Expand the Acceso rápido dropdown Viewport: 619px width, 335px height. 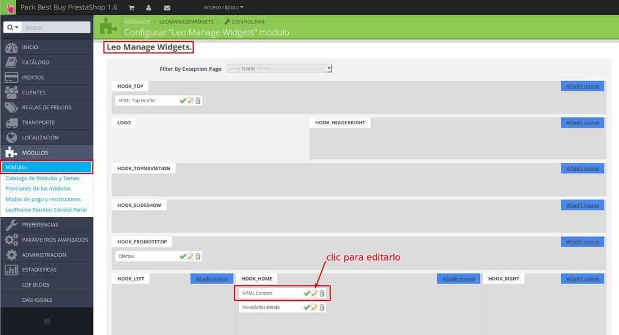point(223,7)
